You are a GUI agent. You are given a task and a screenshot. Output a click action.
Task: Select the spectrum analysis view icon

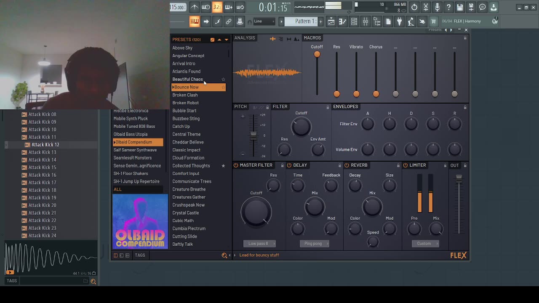pyautogui.click(x=296, y=39)
